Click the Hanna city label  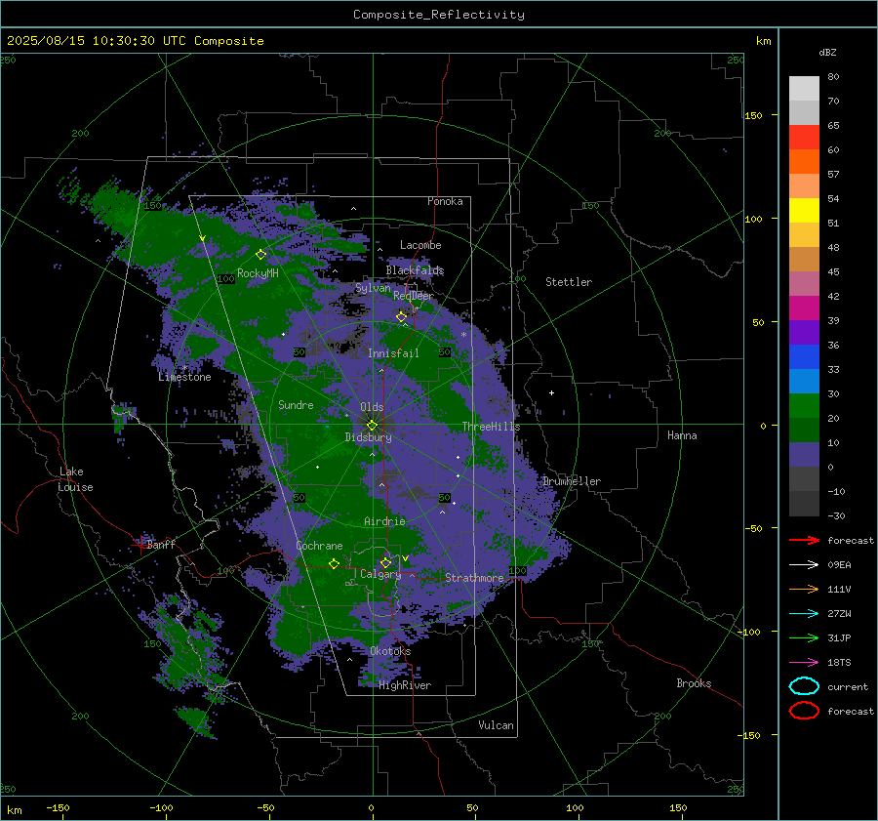click(682, 435)
